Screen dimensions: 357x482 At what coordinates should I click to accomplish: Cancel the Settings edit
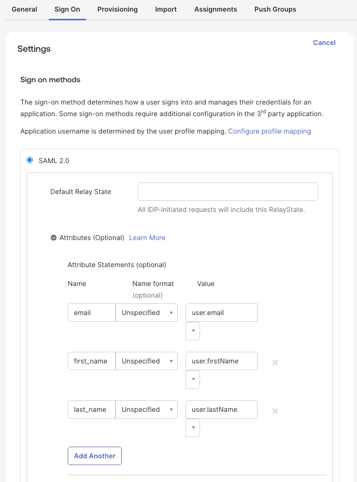tap(324, 43)
